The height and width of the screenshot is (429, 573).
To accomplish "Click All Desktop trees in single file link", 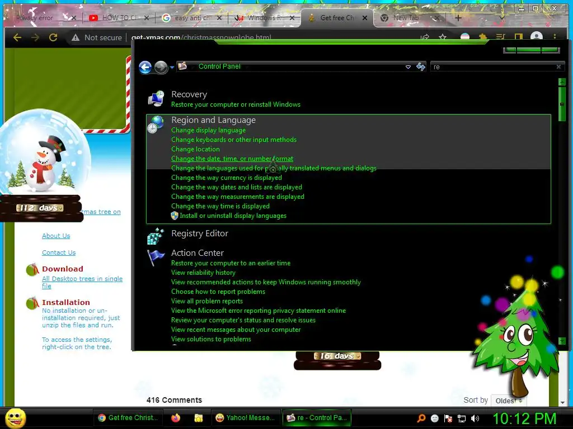I will pos(82,282).
